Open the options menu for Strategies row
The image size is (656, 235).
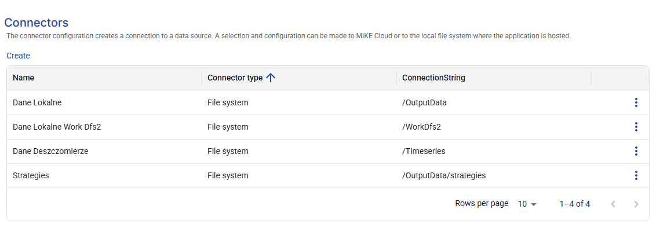click(x=636, y=175)
